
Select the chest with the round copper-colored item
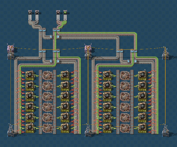(x=58, y=12)
